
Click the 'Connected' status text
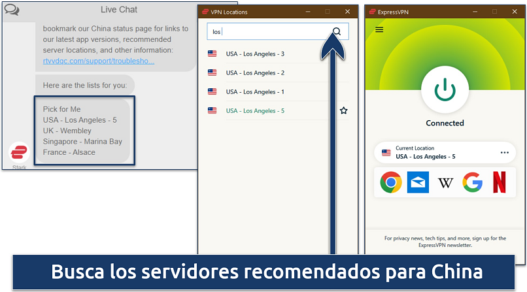[445, 123]
